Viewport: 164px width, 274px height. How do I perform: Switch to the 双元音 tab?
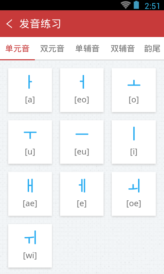[x=52, y=48]
